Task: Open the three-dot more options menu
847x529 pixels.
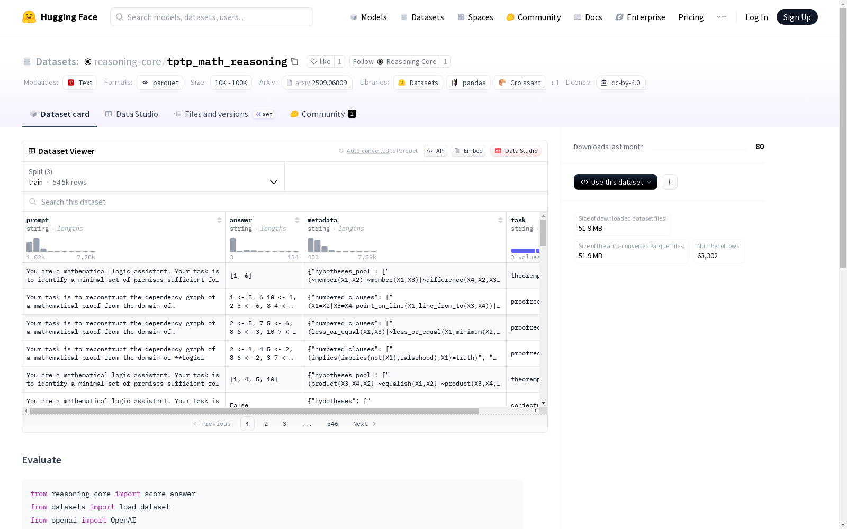Action: click(670, 182)
